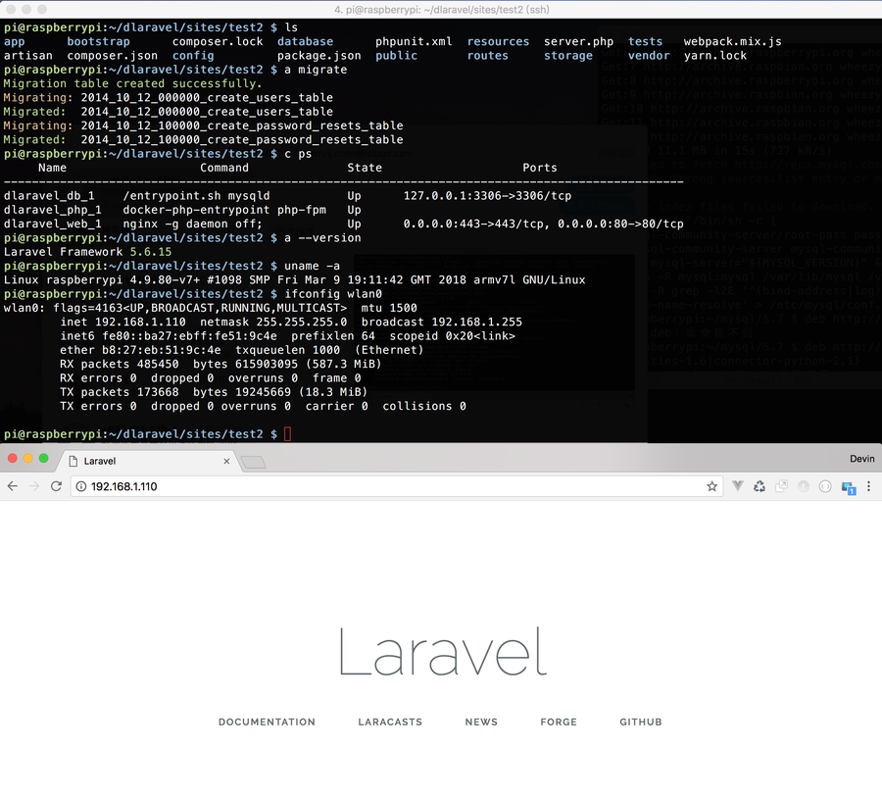882x797 pixels.
Task: Click 'phpunit.xml' in the ls listing
Action: [x=414, y=41]
